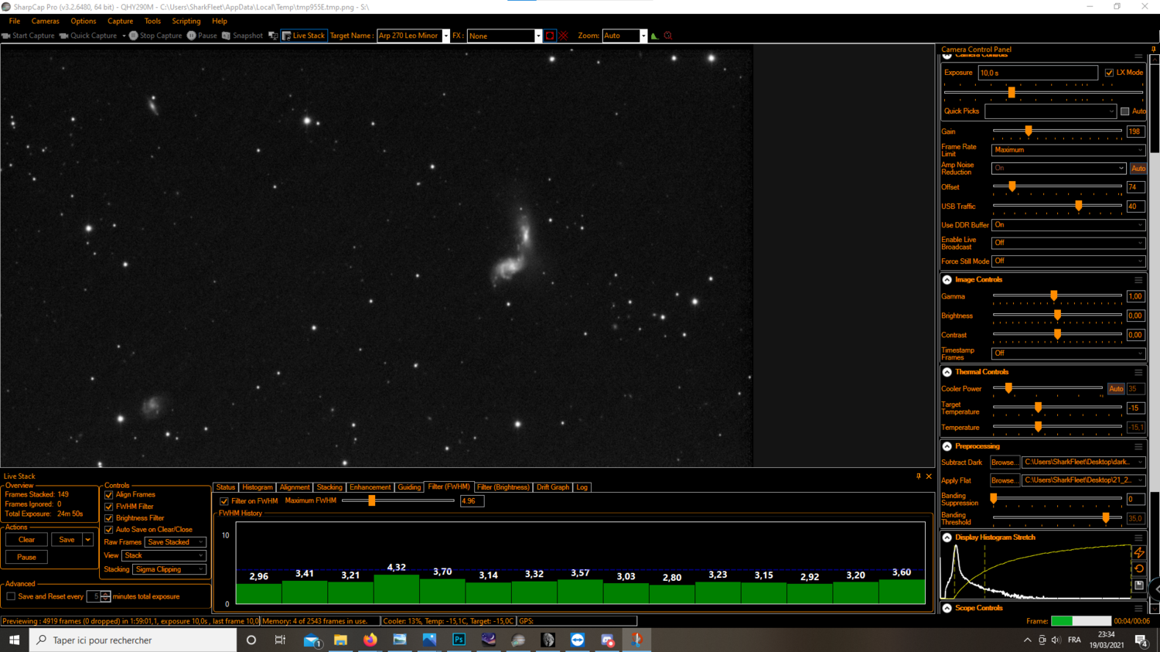Toggle Auto Save on Clear/Close checkbox
This screenshot has height=652, width=1160.
pyautogui.click(x=109, y=530)
